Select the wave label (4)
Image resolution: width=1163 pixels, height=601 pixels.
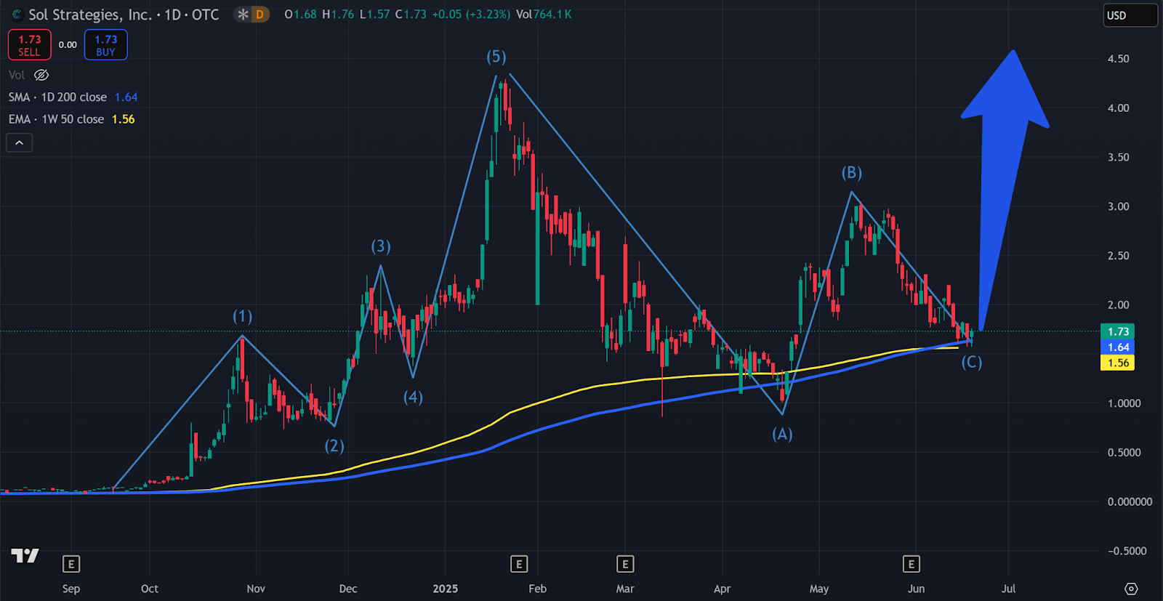point(413,398)
